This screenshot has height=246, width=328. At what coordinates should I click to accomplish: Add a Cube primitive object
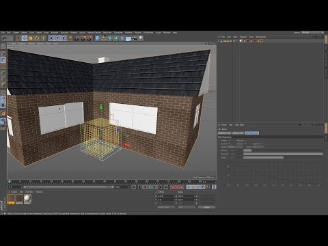coord(98,38)
